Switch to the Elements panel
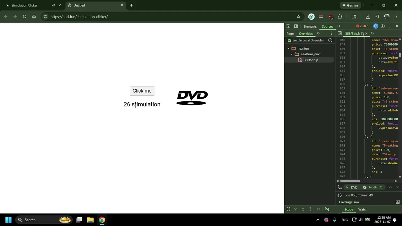402x226 pixels. pos(310,26)
